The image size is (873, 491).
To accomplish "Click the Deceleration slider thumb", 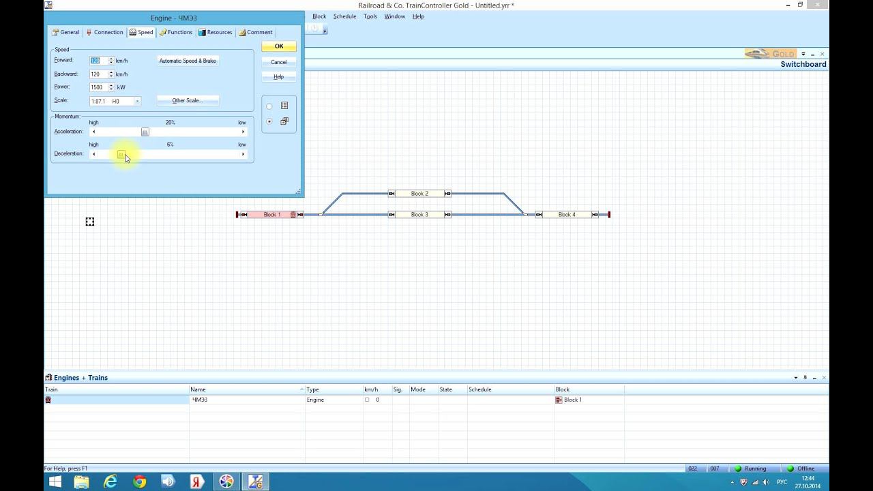I will (121, 154).
